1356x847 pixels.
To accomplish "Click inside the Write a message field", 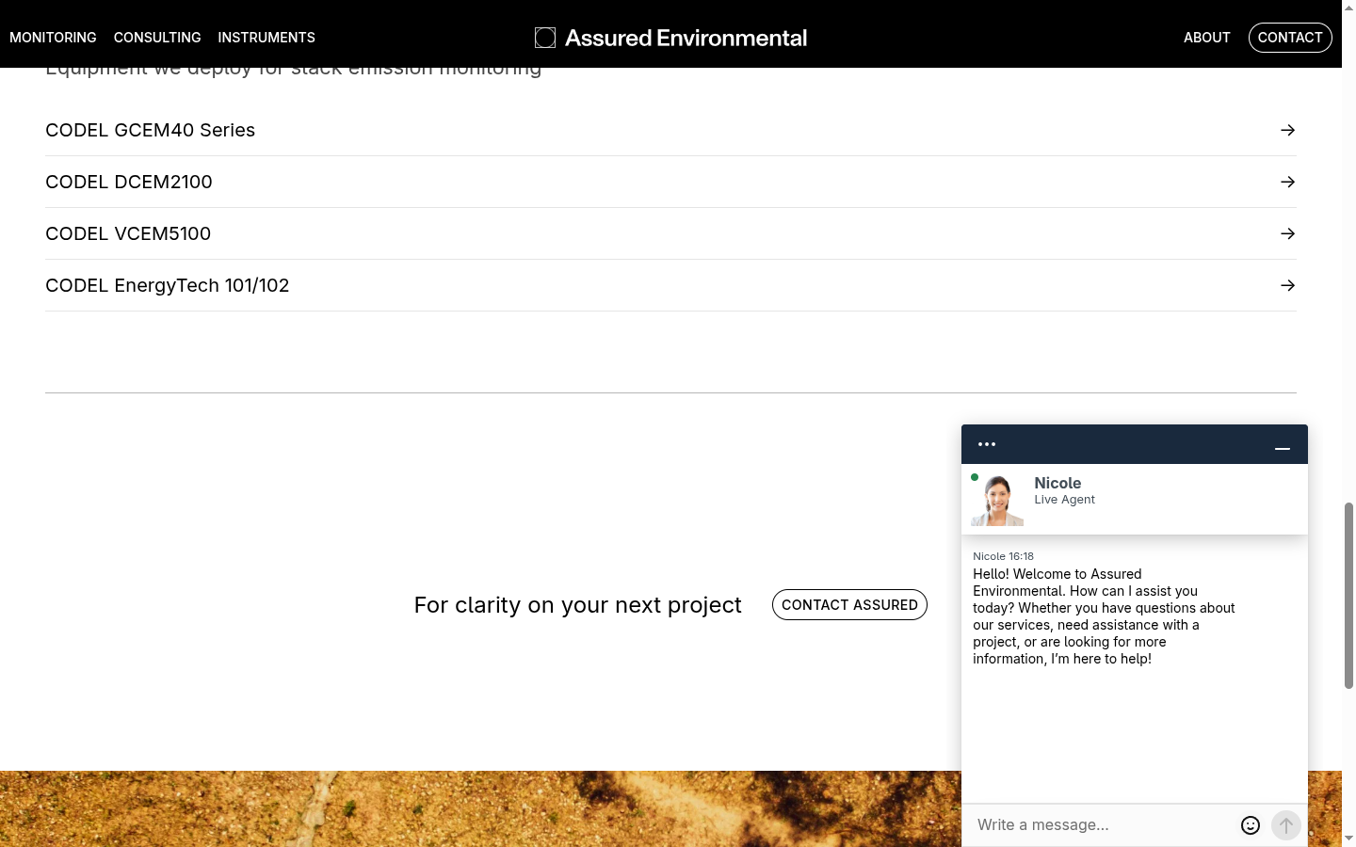I will 1083,824.
